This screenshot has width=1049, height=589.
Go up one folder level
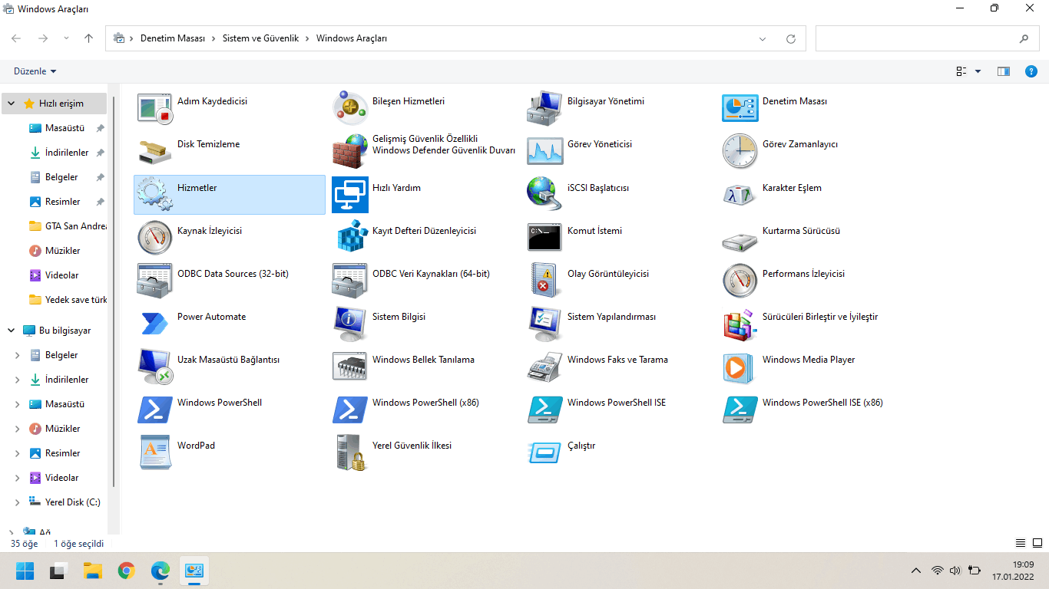coord(89,38)
